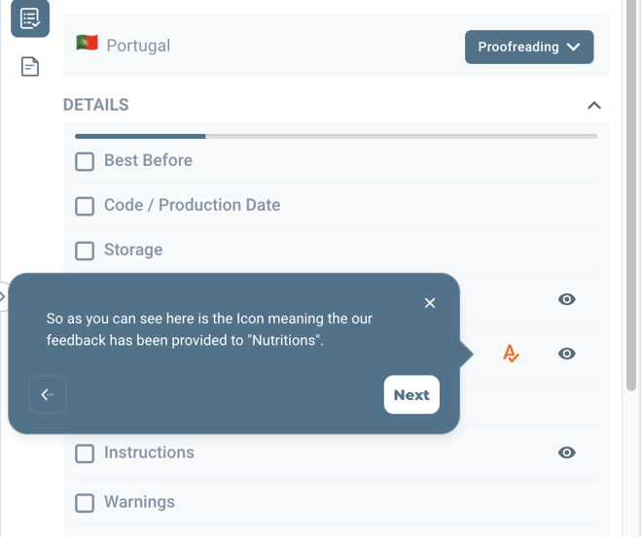
Task: Check the Best Before checkbox
Action: (x=85, y=161)
